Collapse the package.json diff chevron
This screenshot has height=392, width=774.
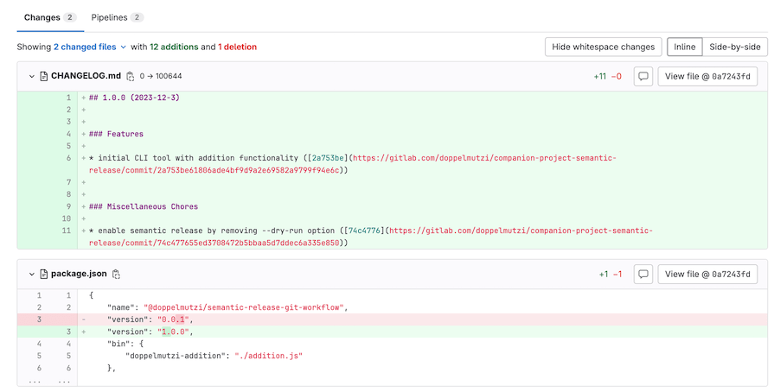[32, 275]
